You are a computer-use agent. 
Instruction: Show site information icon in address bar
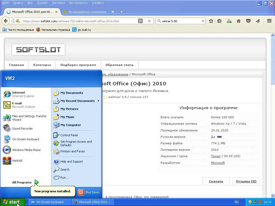[x=13, y=21]
